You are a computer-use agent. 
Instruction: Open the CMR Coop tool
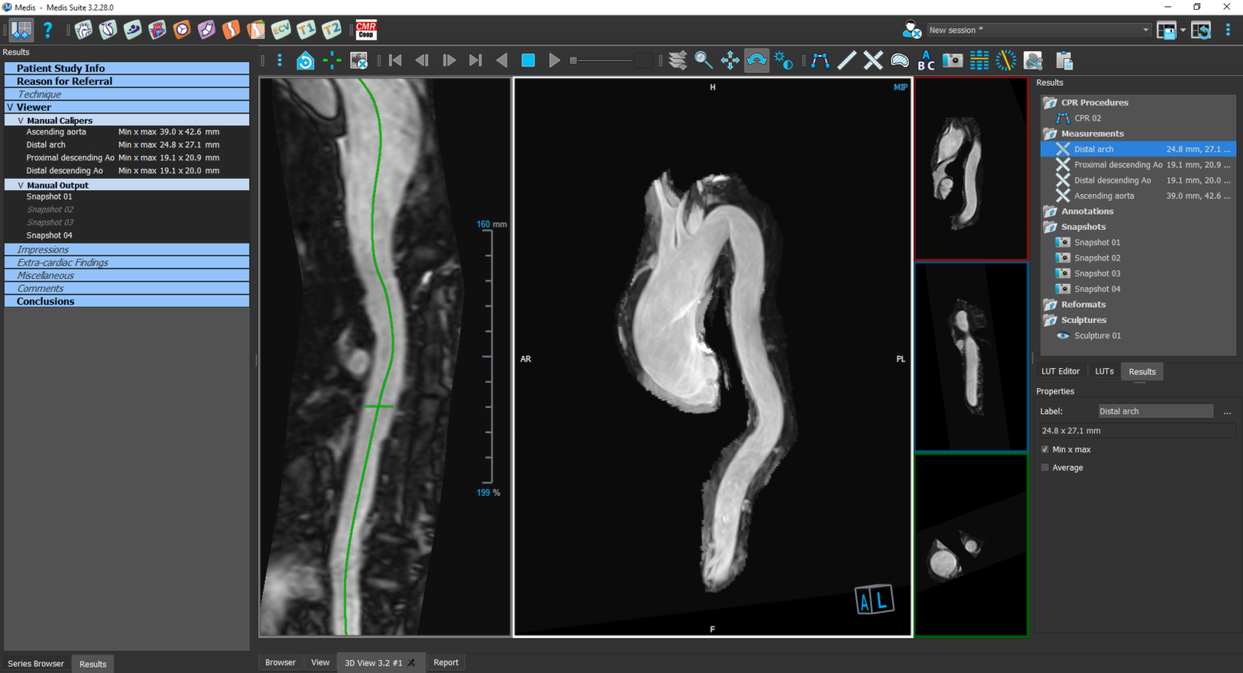(x=366, y=30)
